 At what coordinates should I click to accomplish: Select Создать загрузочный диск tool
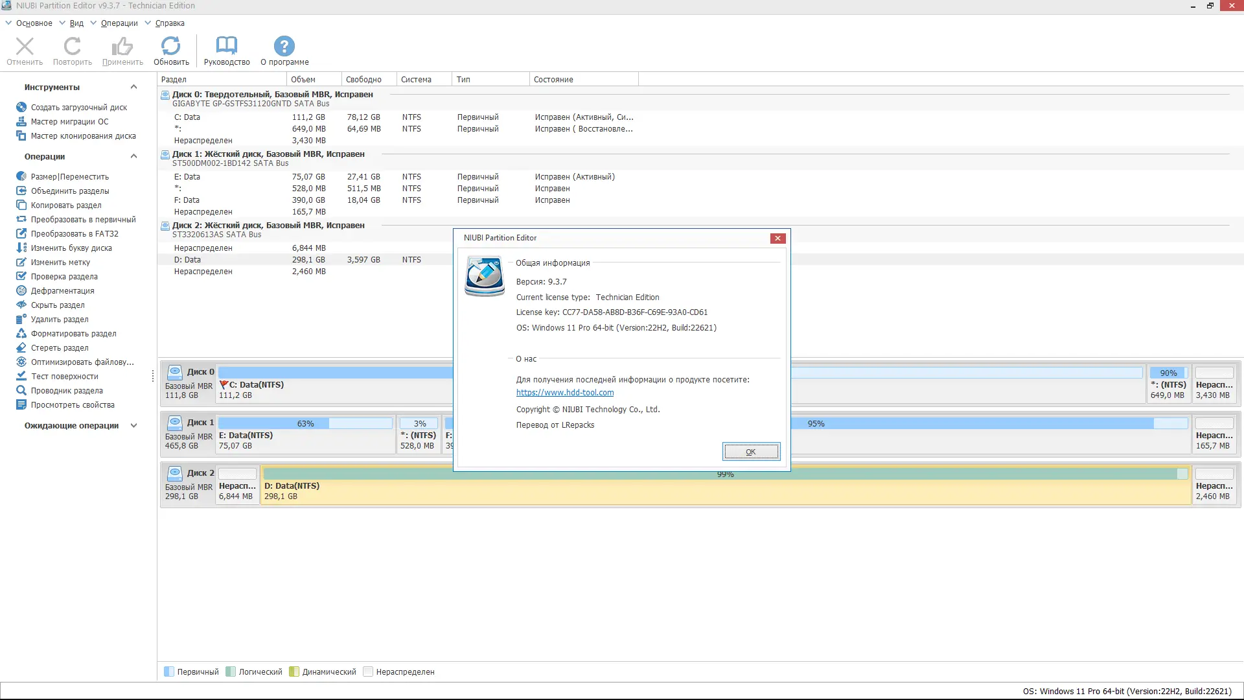coord(78,108)
